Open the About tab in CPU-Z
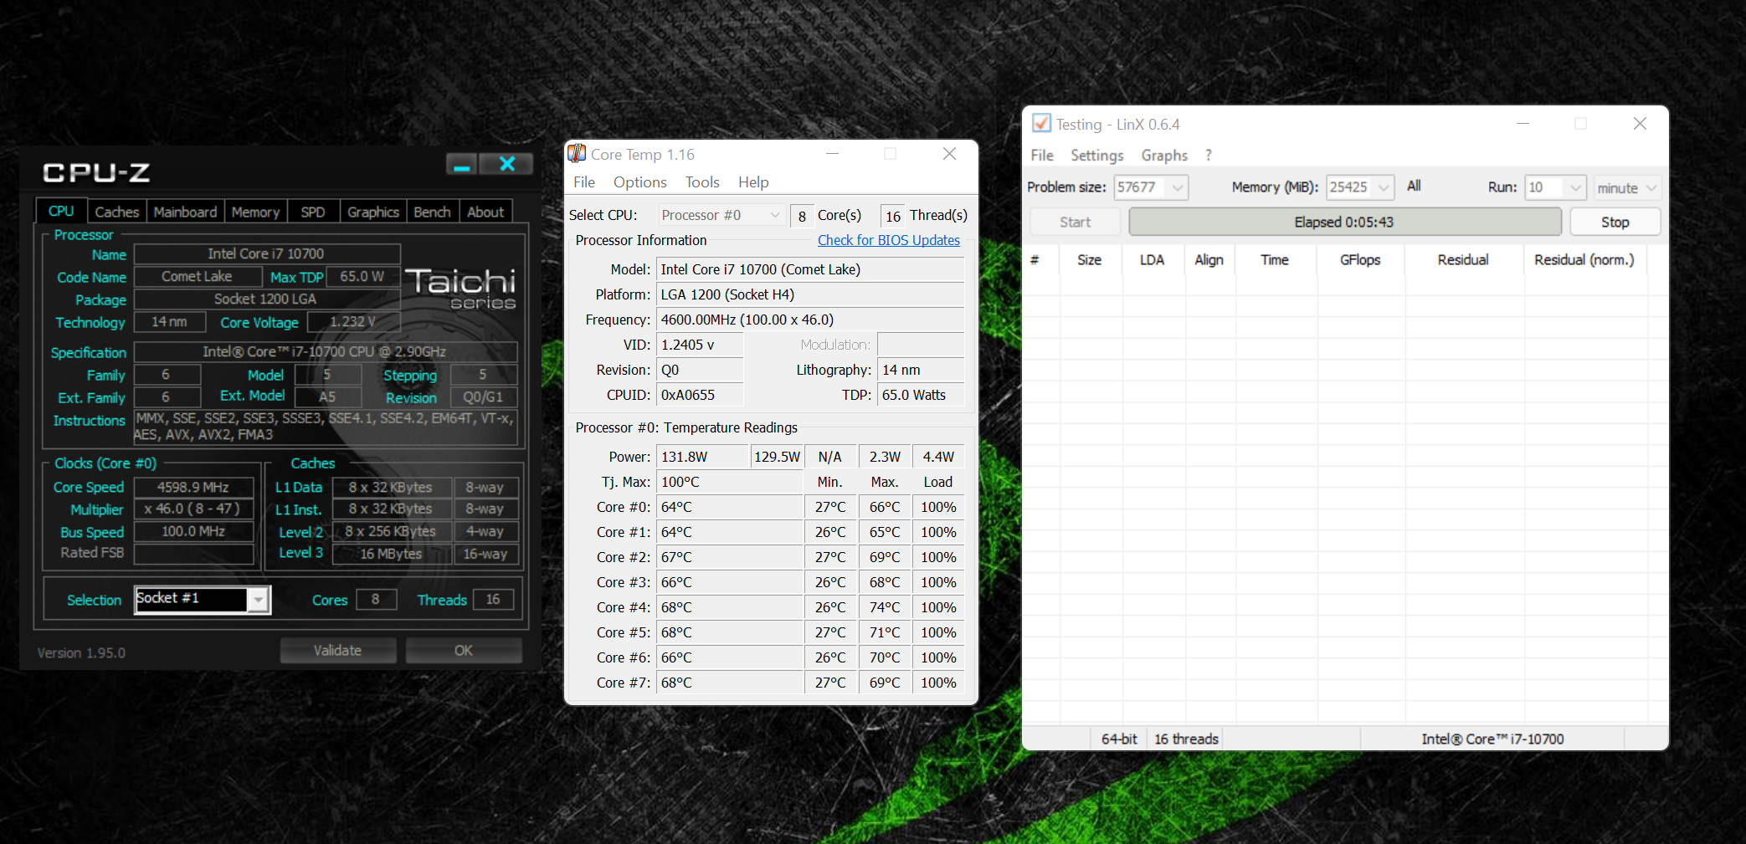1746x844 pixels. 485,212
